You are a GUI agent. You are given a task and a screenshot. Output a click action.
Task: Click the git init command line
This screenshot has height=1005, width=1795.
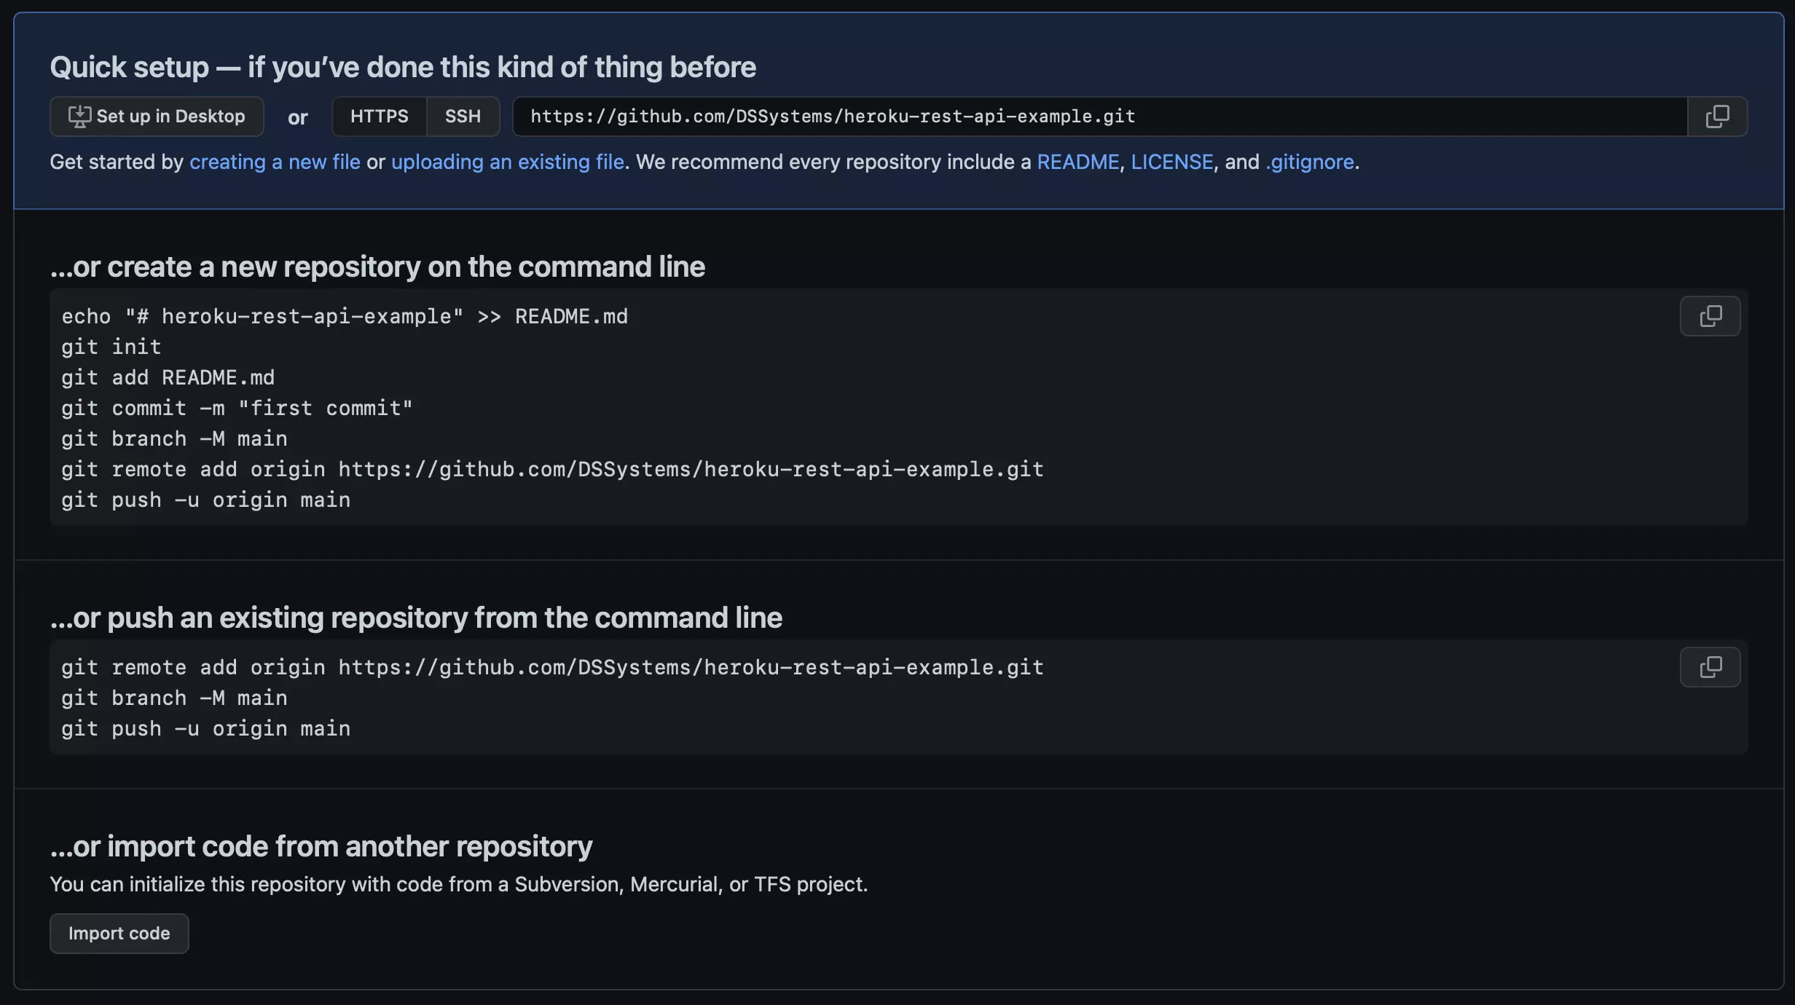pyautogui.click(x=111, y=347)
